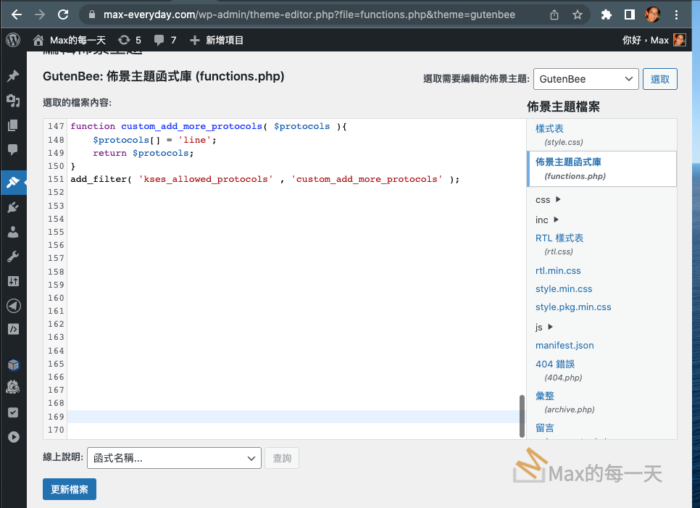Click the 更新檔案 button
Screen dimensions: 700x508
(x=70, y=489)
